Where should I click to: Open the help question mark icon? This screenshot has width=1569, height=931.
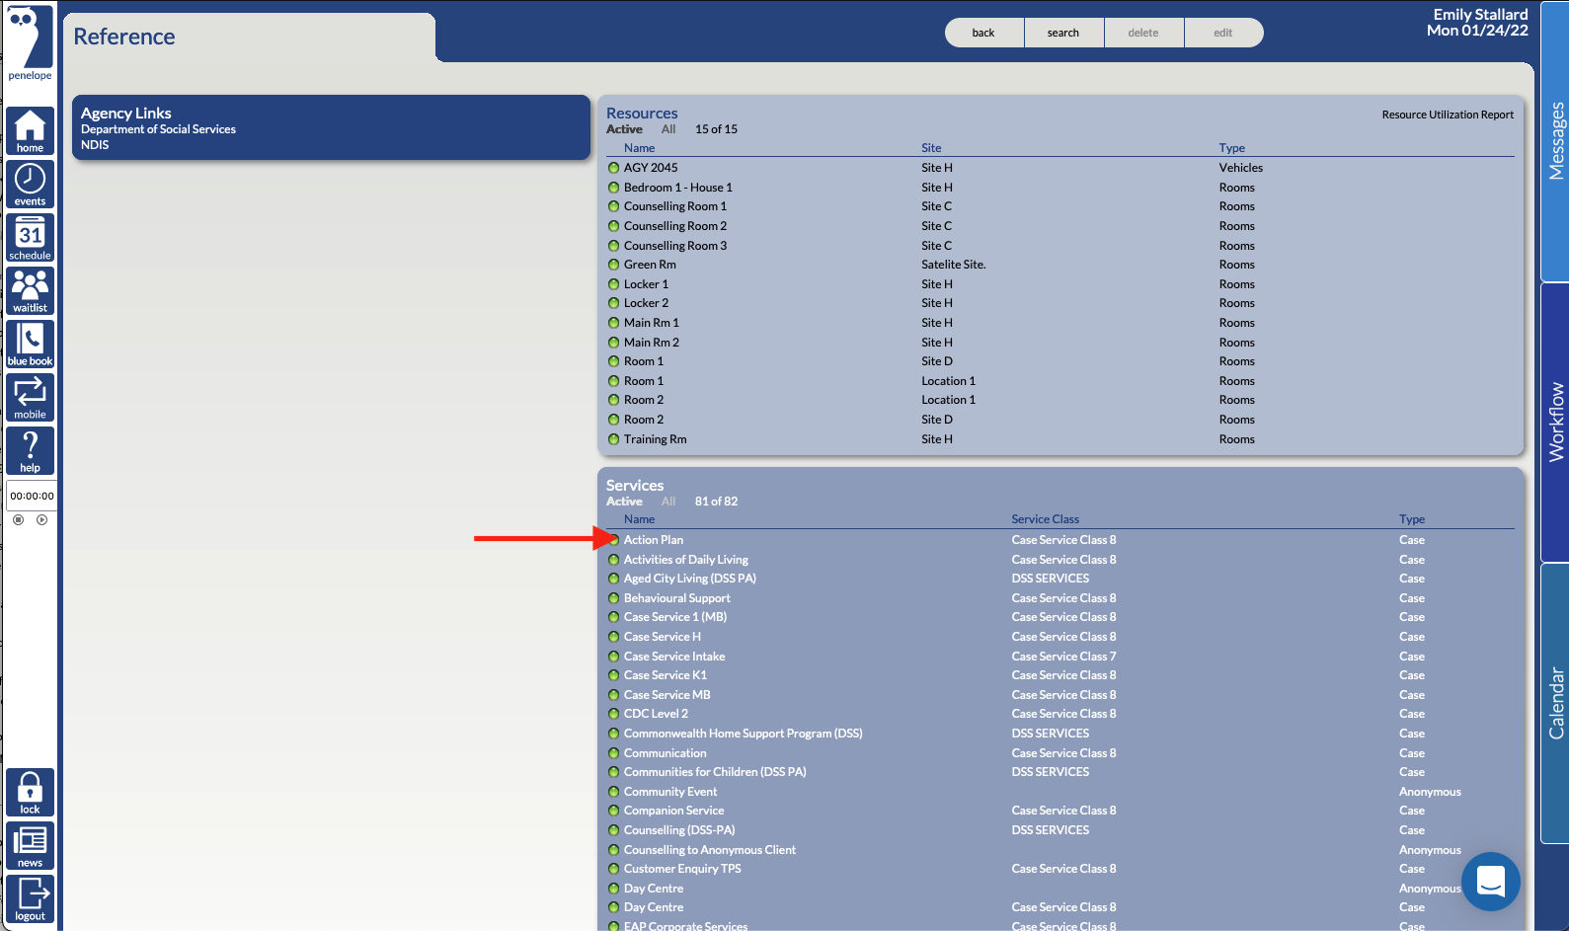30,451
